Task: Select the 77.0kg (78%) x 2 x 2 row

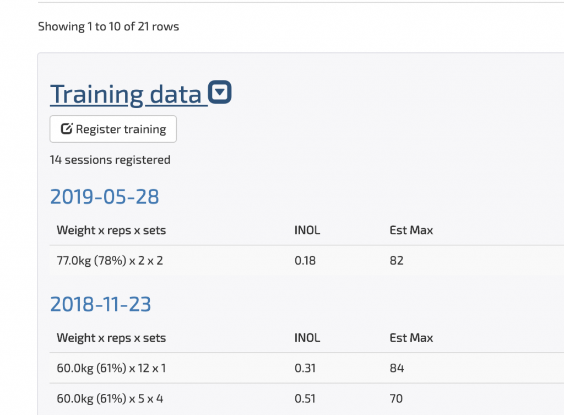Action: click(x=306, y=260)
